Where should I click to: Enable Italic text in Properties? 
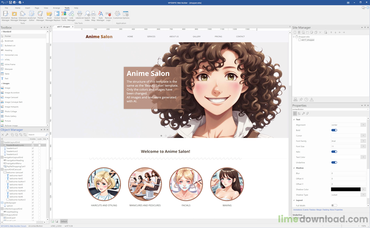tap(334, 151)
